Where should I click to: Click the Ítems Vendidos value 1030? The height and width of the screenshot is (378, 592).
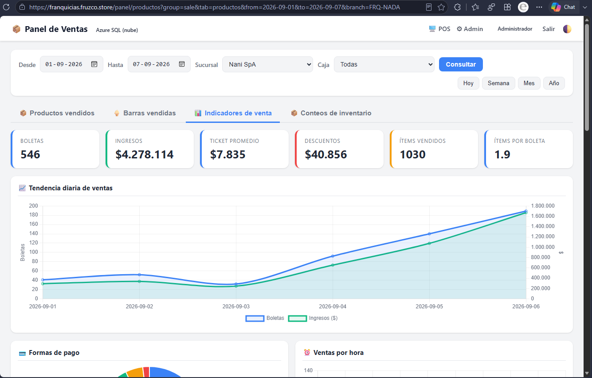pyautogui.click(x=412, y=154)
